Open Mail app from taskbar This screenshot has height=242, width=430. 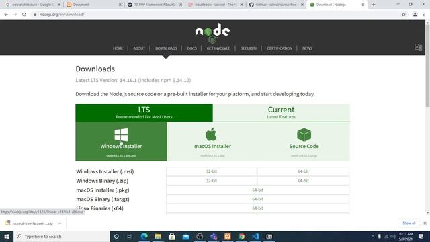pos(186,236)
